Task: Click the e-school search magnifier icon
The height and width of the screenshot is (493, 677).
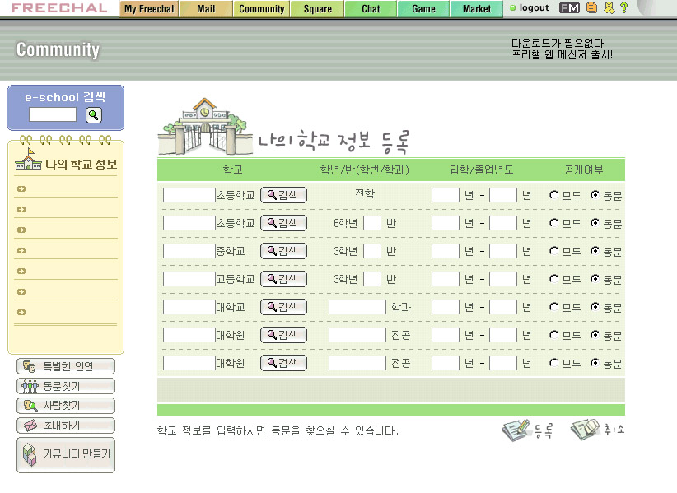Action: [x=94, y=115]
